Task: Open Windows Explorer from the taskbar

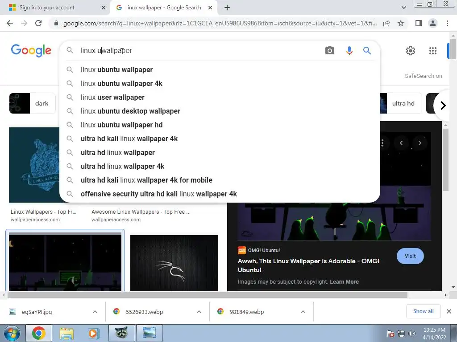Action: click(x=66, y=333)
